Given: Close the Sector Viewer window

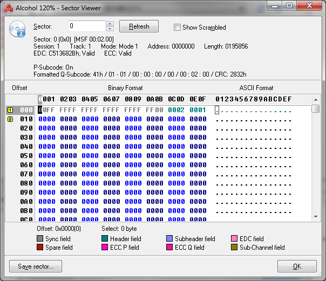Looking at the screenshot, I should pyautogui.click(x=309, y=5).
